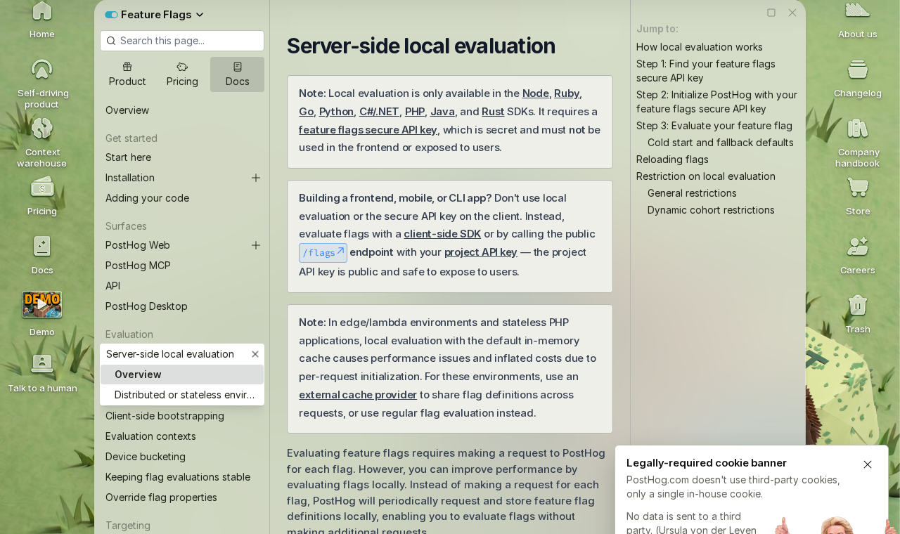Jump to Reloading flags section

tap(672, 159)
